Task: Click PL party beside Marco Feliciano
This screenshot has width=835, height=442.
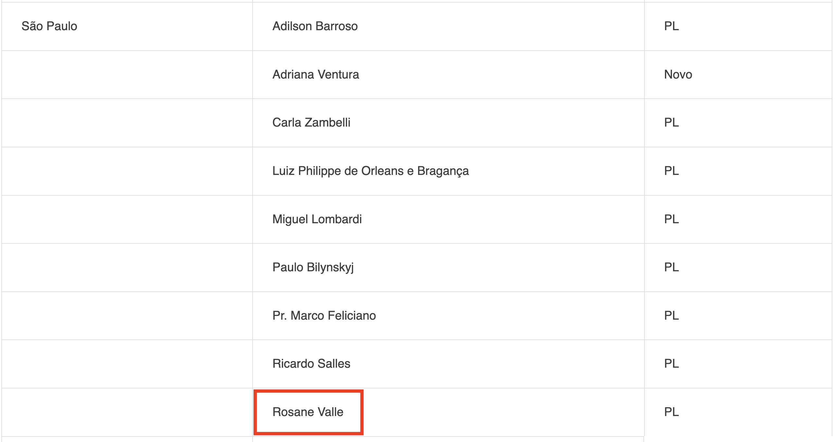Action: [671, 315]
